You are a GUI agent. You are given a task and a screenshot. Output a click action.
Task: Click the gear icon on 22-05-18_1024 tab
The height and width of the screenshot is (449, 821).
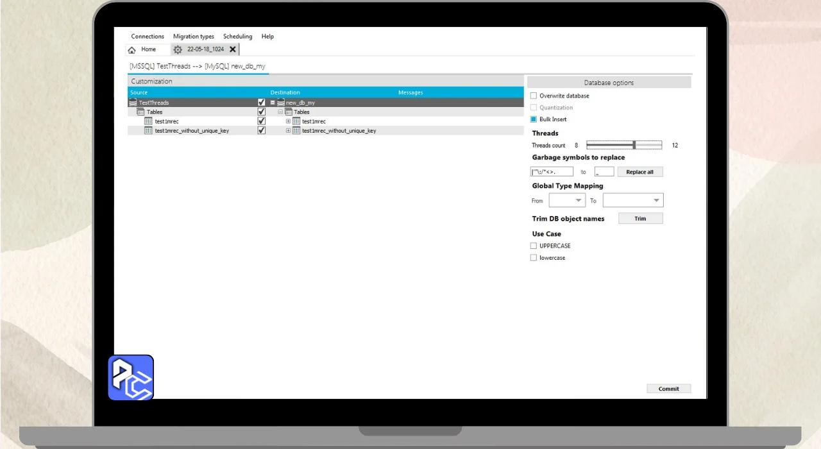178,49
